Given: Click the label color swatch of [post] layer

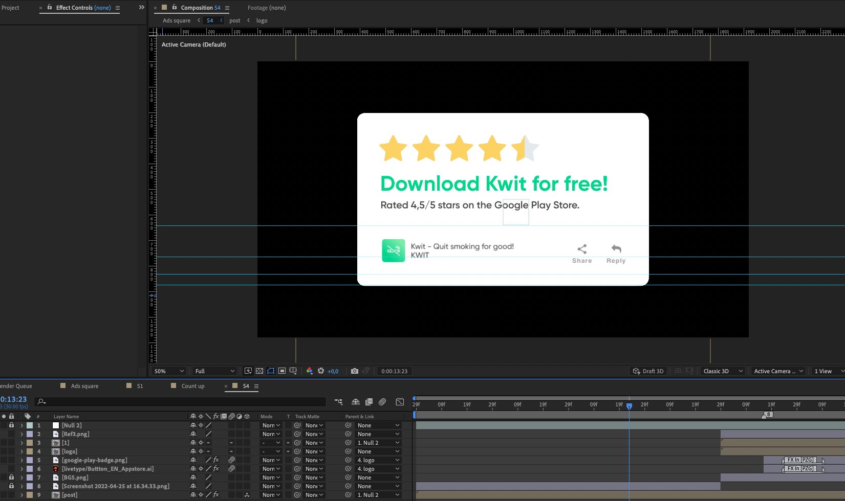Looking at the screenshot, I should click(30, 495).
